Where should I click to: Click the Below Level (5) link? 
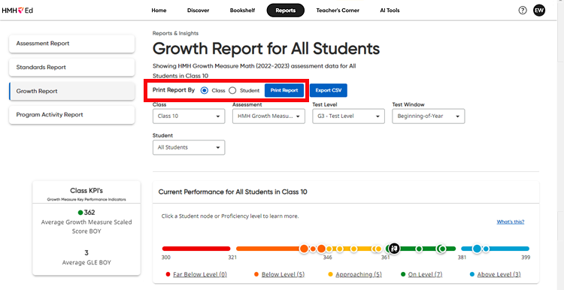[x=283, y=274]
